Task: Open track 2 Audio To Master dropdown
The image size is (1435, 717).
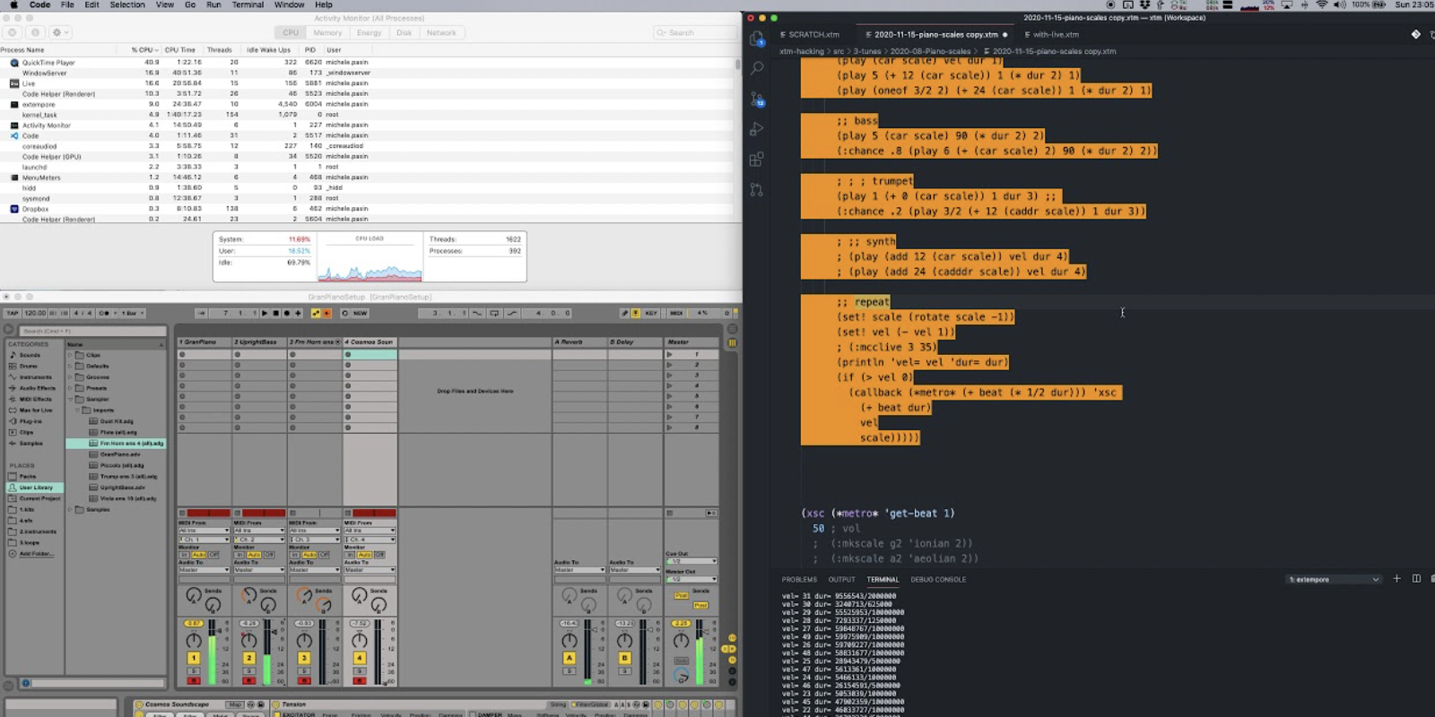Action: (x=259, y=569)
